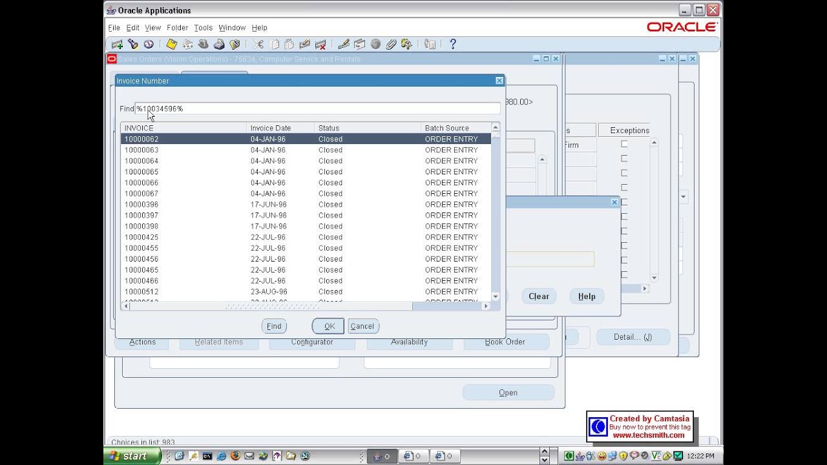The width and height of the screenshot is (827, 465).
Task: Open the Tools menu
Action: click(x=203, y=28)
